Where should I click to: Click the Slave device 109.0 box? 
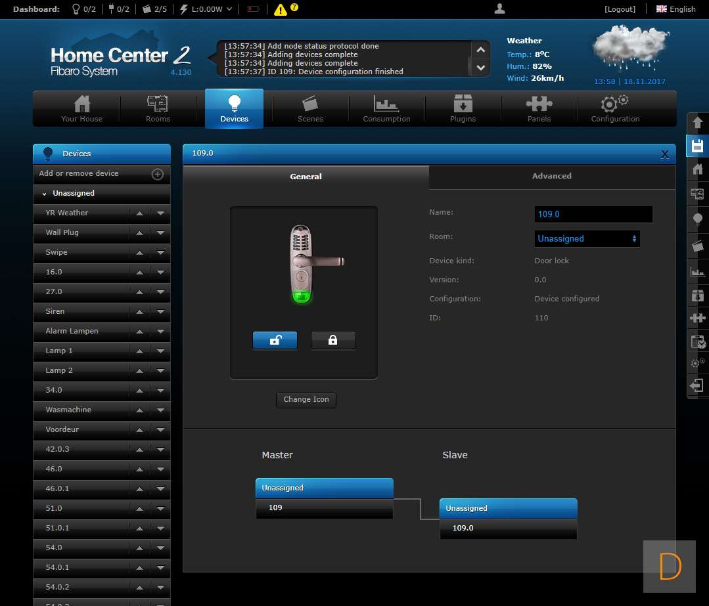point(508,519)
